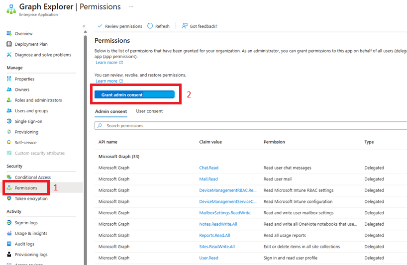Click the Graph Explorer app logo icon
The height and width of the screenshot is (265, 407).
point(11,9)
